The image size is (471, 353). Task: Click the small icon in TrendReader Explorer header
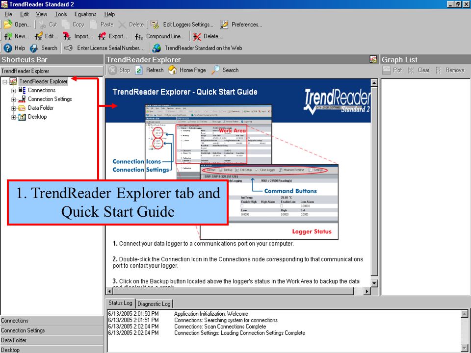tap(373, 59)
